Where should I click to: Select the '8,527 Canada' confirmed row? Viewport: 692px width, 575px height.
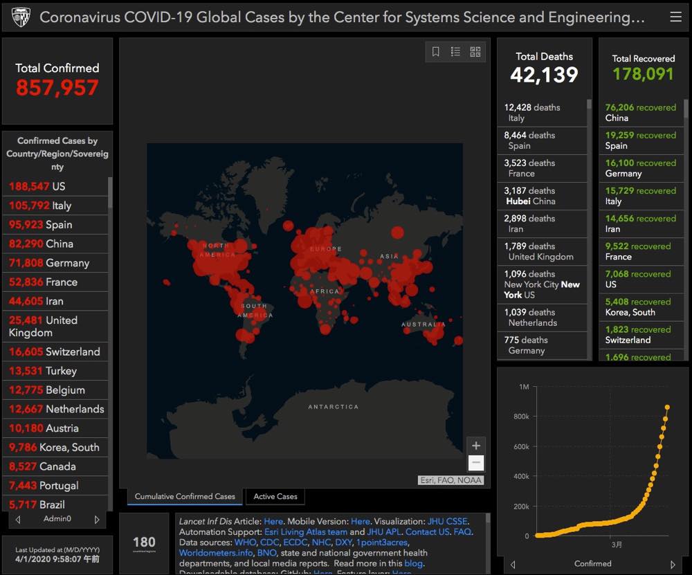click(x=55, y=466)
